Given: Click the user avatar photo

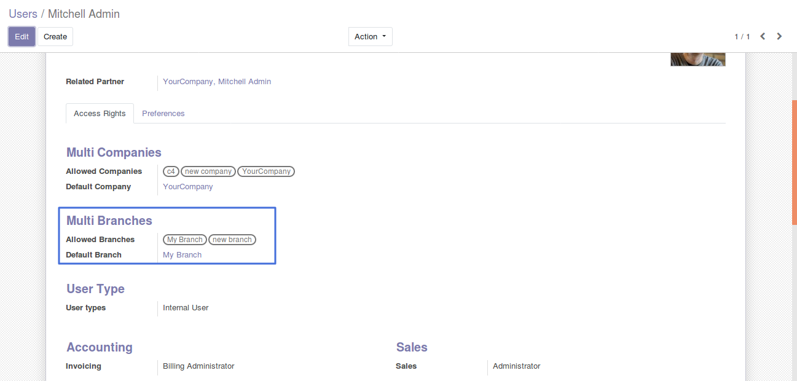Looking at the screenshot, I should [697, 60].
